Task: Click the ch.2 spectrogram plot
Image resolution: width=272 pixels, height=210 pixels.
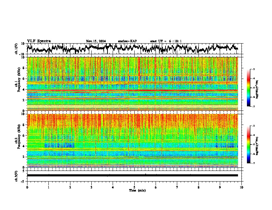Action: tap(132, 141)
